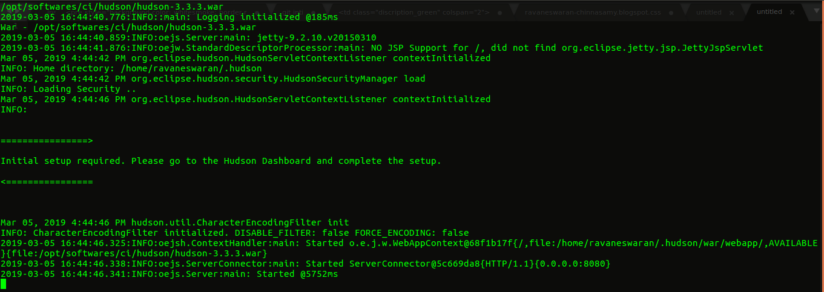Screen dimensions: 824x292
Task: Click the '================>' separator line
Action: coord(47,141)
